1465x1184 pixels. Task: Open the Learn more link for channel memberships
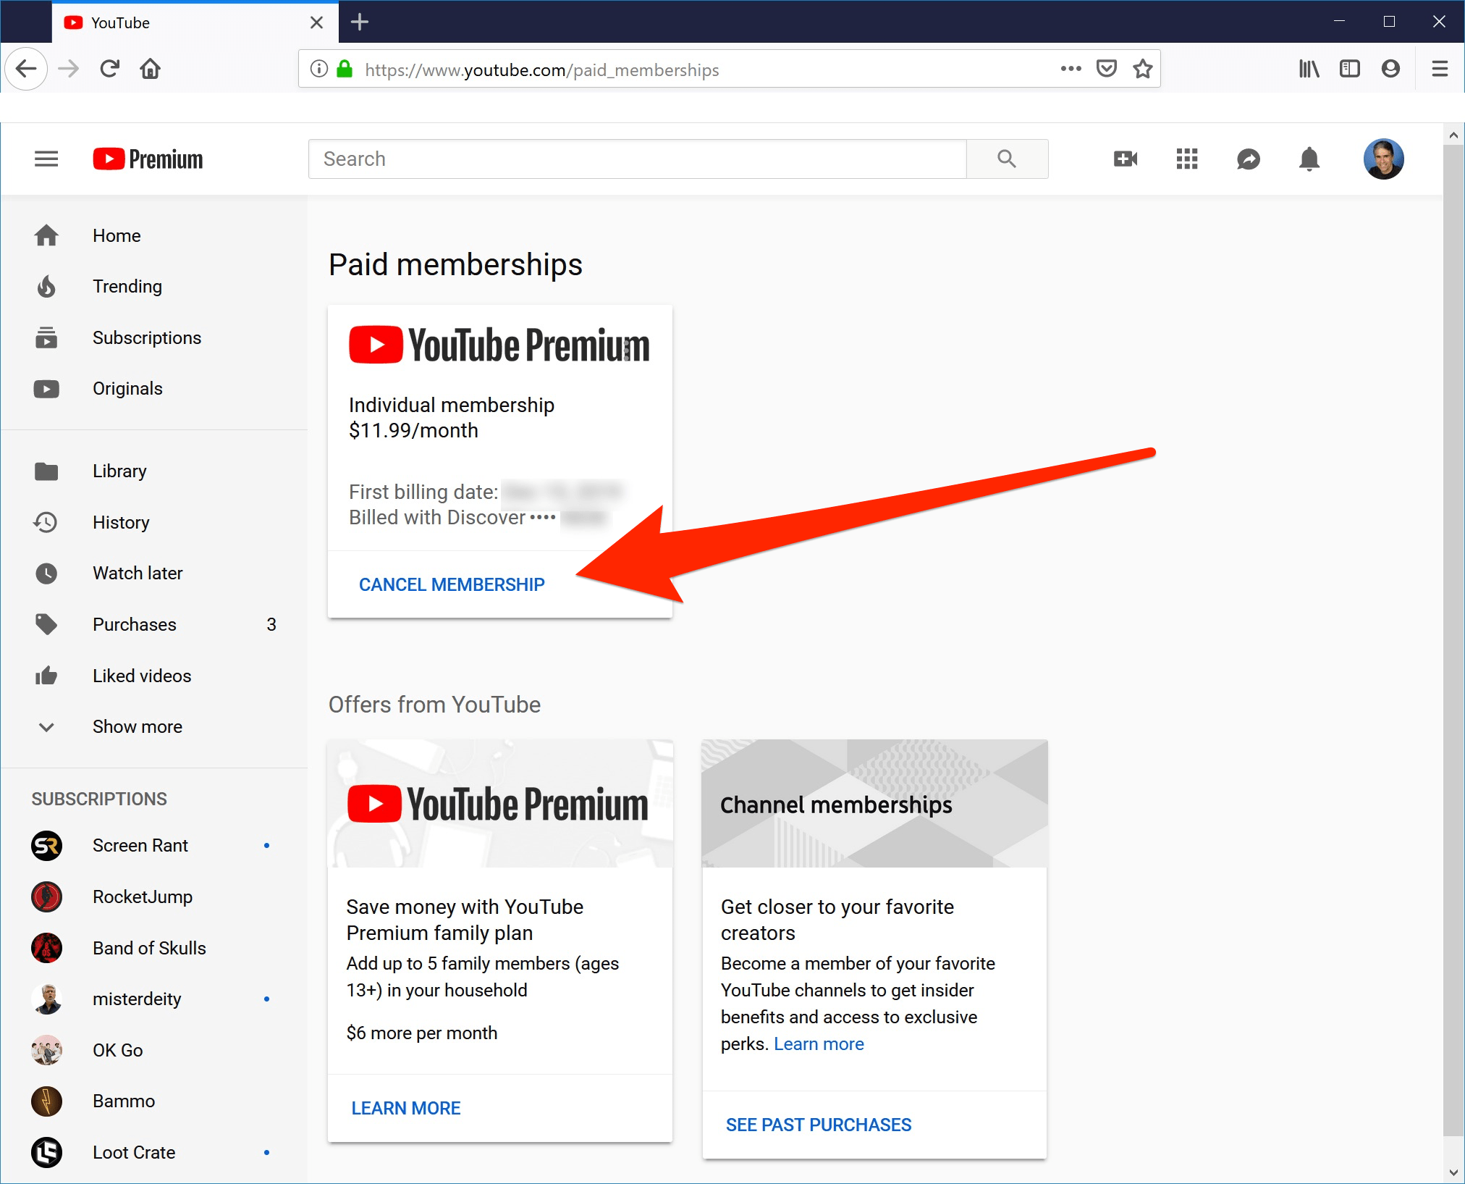coord(819,1044)
